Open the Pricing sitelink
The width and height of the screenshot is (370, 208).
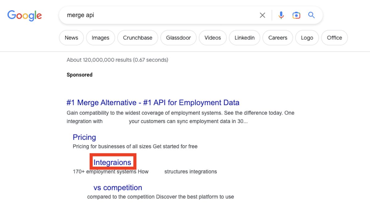tap(84, 137)
